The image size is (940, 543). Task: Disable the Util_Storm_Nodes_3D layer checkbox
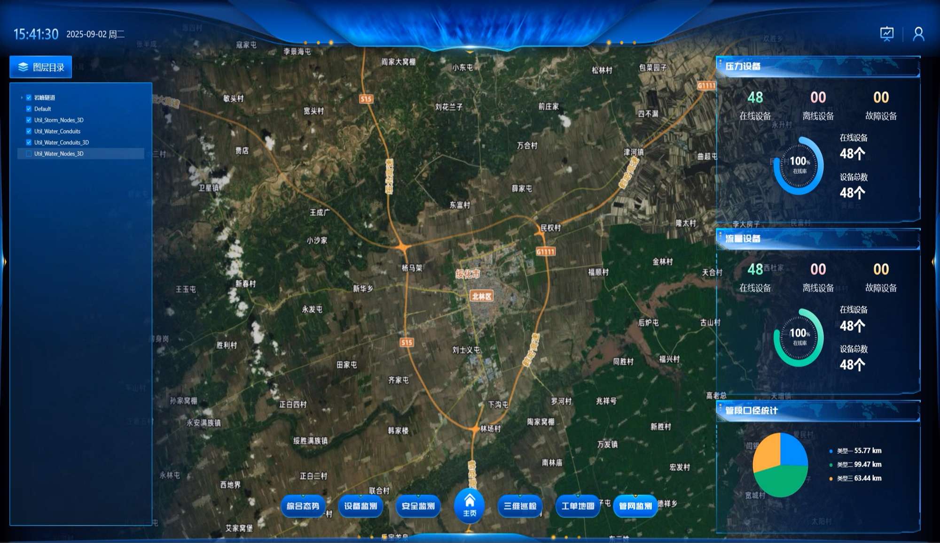tap(29, 120)
